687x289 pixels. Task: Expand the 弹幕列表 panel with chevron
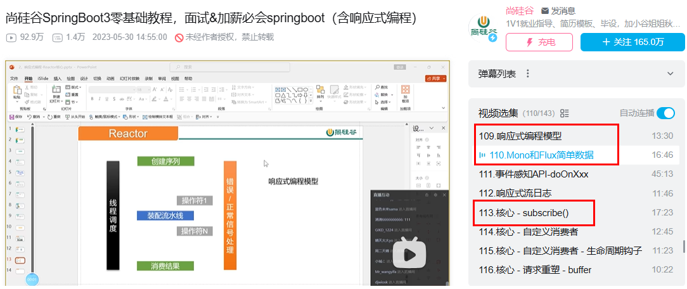pos(671,74)
